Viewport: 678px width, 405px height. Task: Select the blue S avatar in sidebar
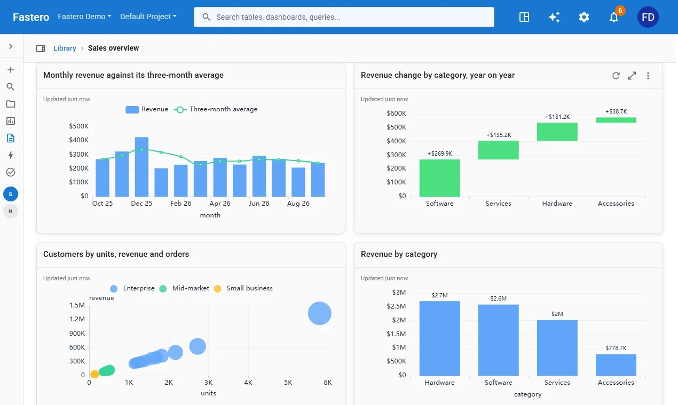11,194
